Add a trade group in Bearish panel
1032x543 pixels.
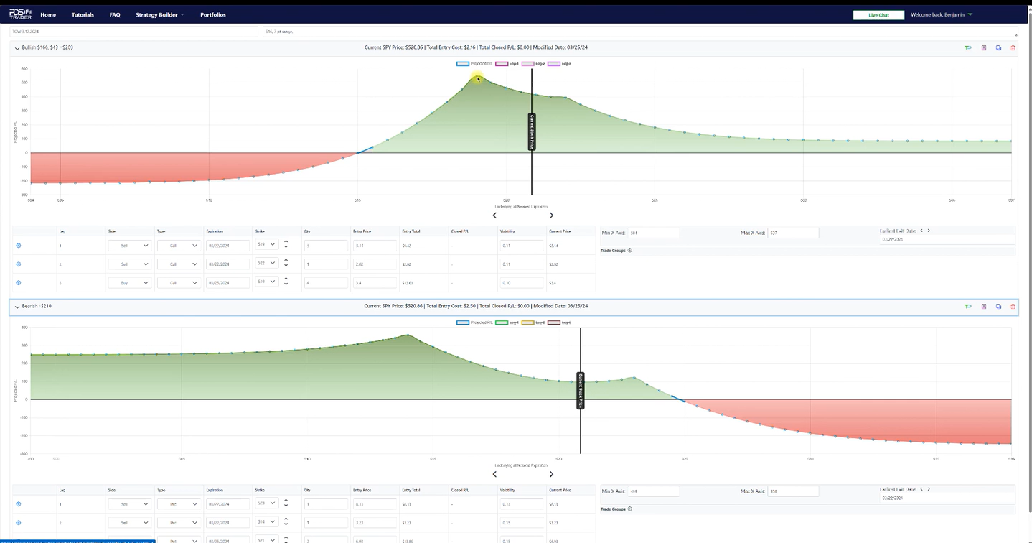(x=630, y=509)
